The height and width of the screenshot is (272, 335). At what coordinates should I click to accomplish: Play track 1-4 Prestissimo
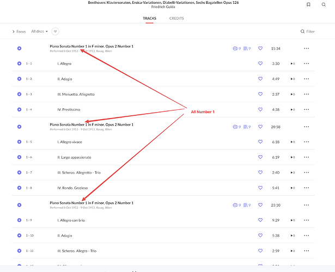click(19, 110)
